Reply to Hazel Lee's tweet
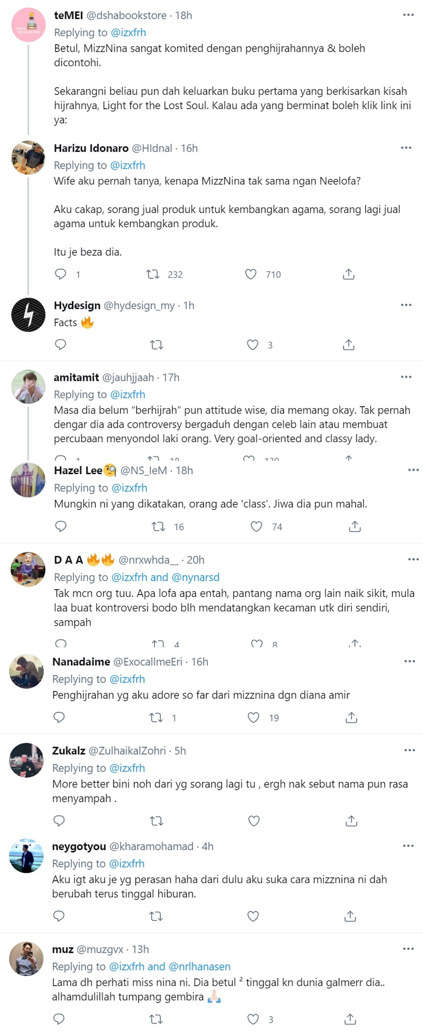Screen dimensions: 423x1033 61,526
